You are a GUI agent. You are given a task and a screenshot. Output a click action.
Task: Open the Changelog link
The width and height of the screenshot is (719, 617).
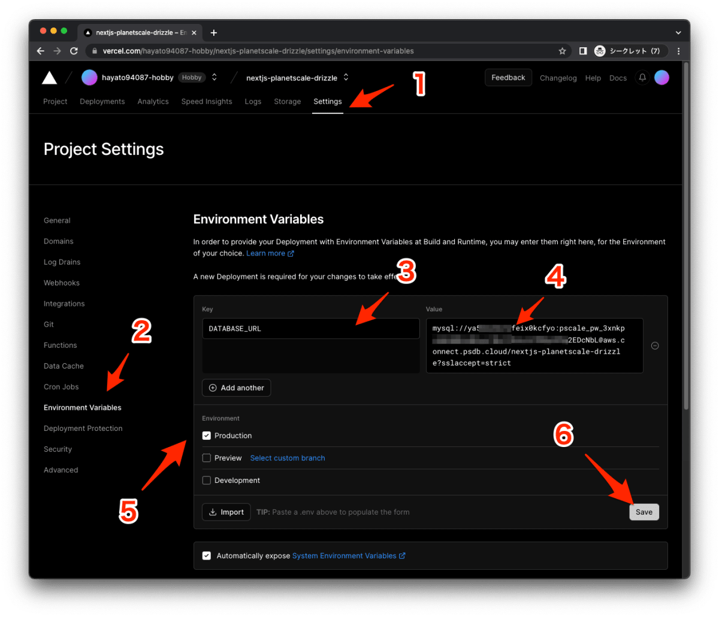coord(558,78)
